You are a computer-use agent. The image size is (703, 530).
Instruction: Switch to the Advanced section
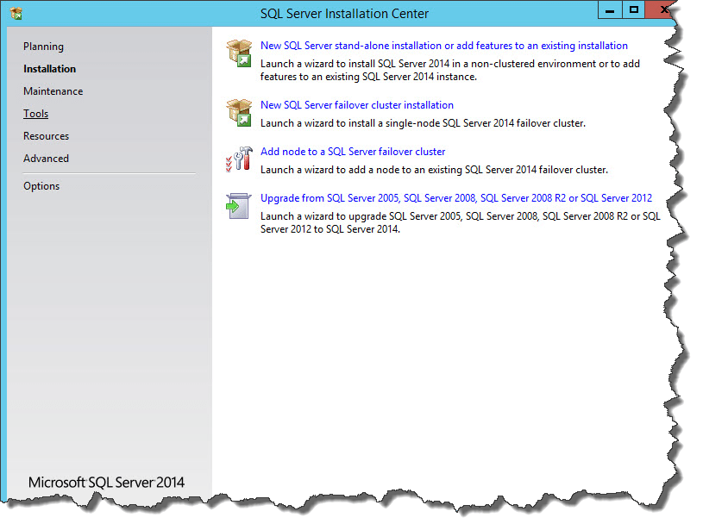point(46,159)
